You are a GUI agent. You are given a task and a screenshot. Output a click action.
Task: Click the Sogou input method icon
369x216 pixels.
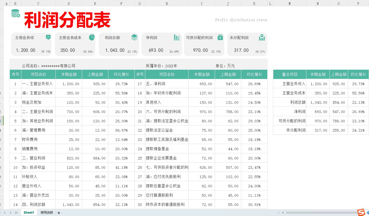pos(361,212)
